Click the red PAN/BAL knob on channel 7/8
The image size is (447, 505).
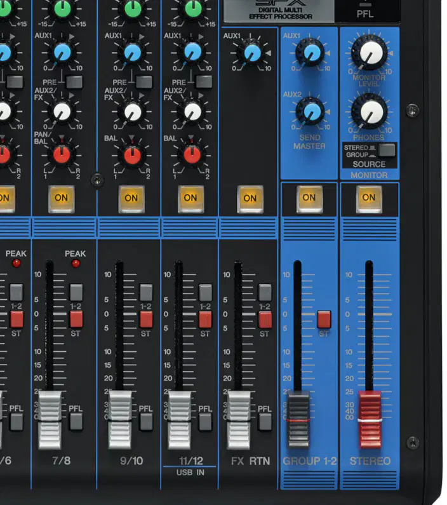tap(62, 154)
